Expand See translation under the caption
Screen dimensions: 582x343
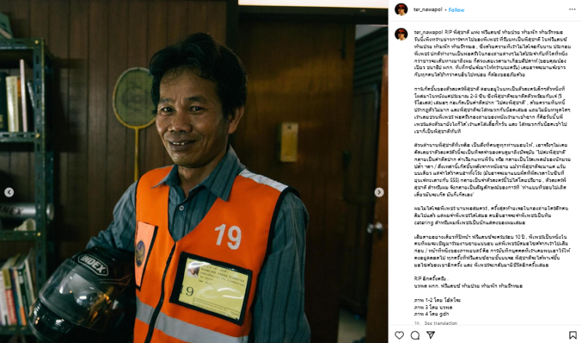point(441,323)
